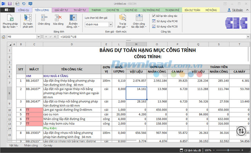Click the Phụ Kiện: green text cell
This screenshot has width=251, height=153.
(x=72, y=128)
